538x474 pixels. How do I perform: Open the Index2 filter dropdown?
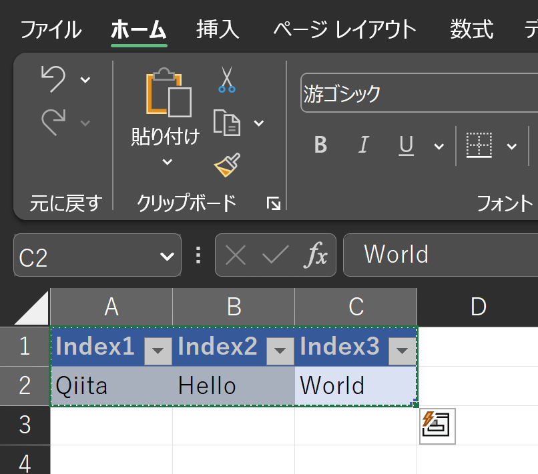(x=280, y=351)
